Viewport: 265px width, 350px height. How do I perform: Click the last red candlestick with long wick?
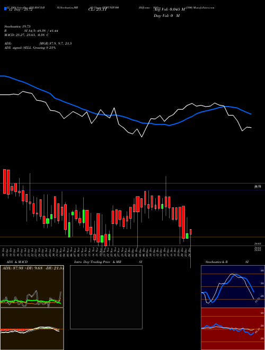[191, 232]
